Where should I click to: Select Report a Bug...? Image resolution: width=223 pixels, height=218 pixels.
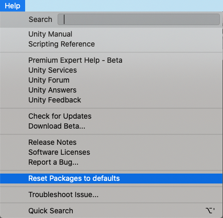(x=111, y=162)
